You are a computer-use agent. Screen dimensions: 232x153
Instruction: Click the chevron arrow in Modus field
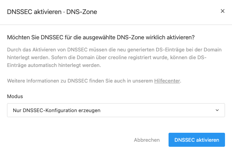(217, 110)
